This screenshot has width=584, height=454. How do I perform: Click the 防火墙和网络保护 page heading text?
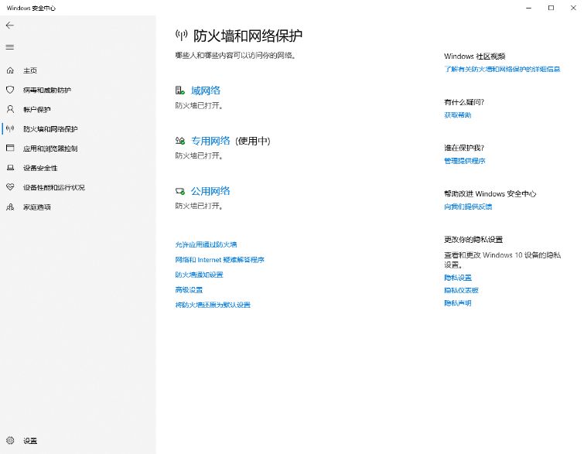(248, 36)
